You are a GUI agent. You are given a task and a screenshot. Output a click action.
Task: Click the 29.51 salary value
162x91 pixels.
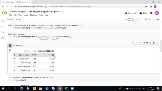(52, 71)
